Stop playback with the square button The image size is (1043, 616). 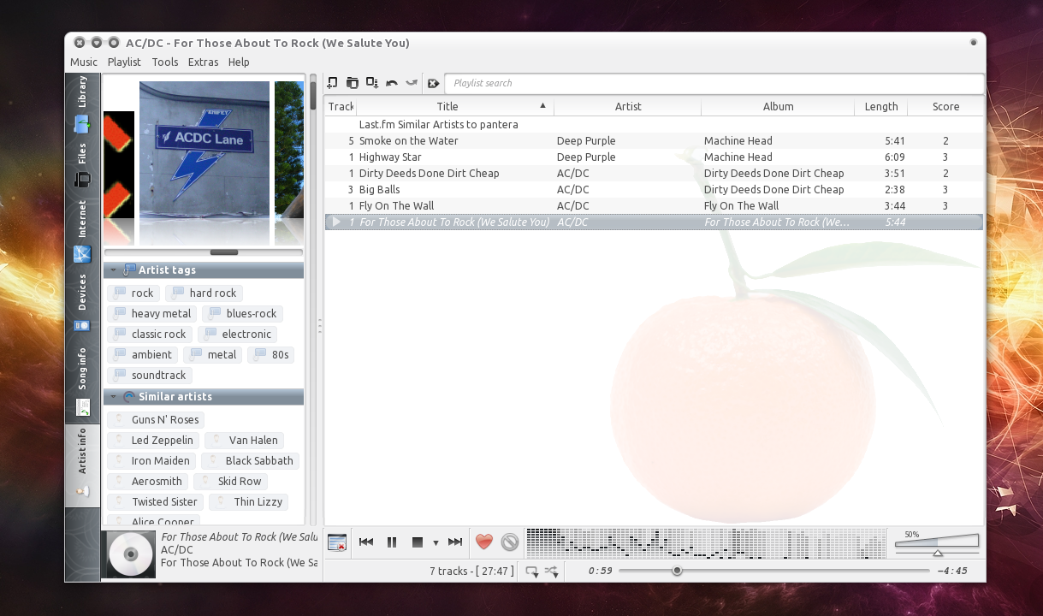pos(418,542)
